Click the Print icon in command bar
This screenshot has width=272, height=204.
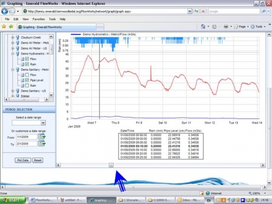click(x=226, y=27)
